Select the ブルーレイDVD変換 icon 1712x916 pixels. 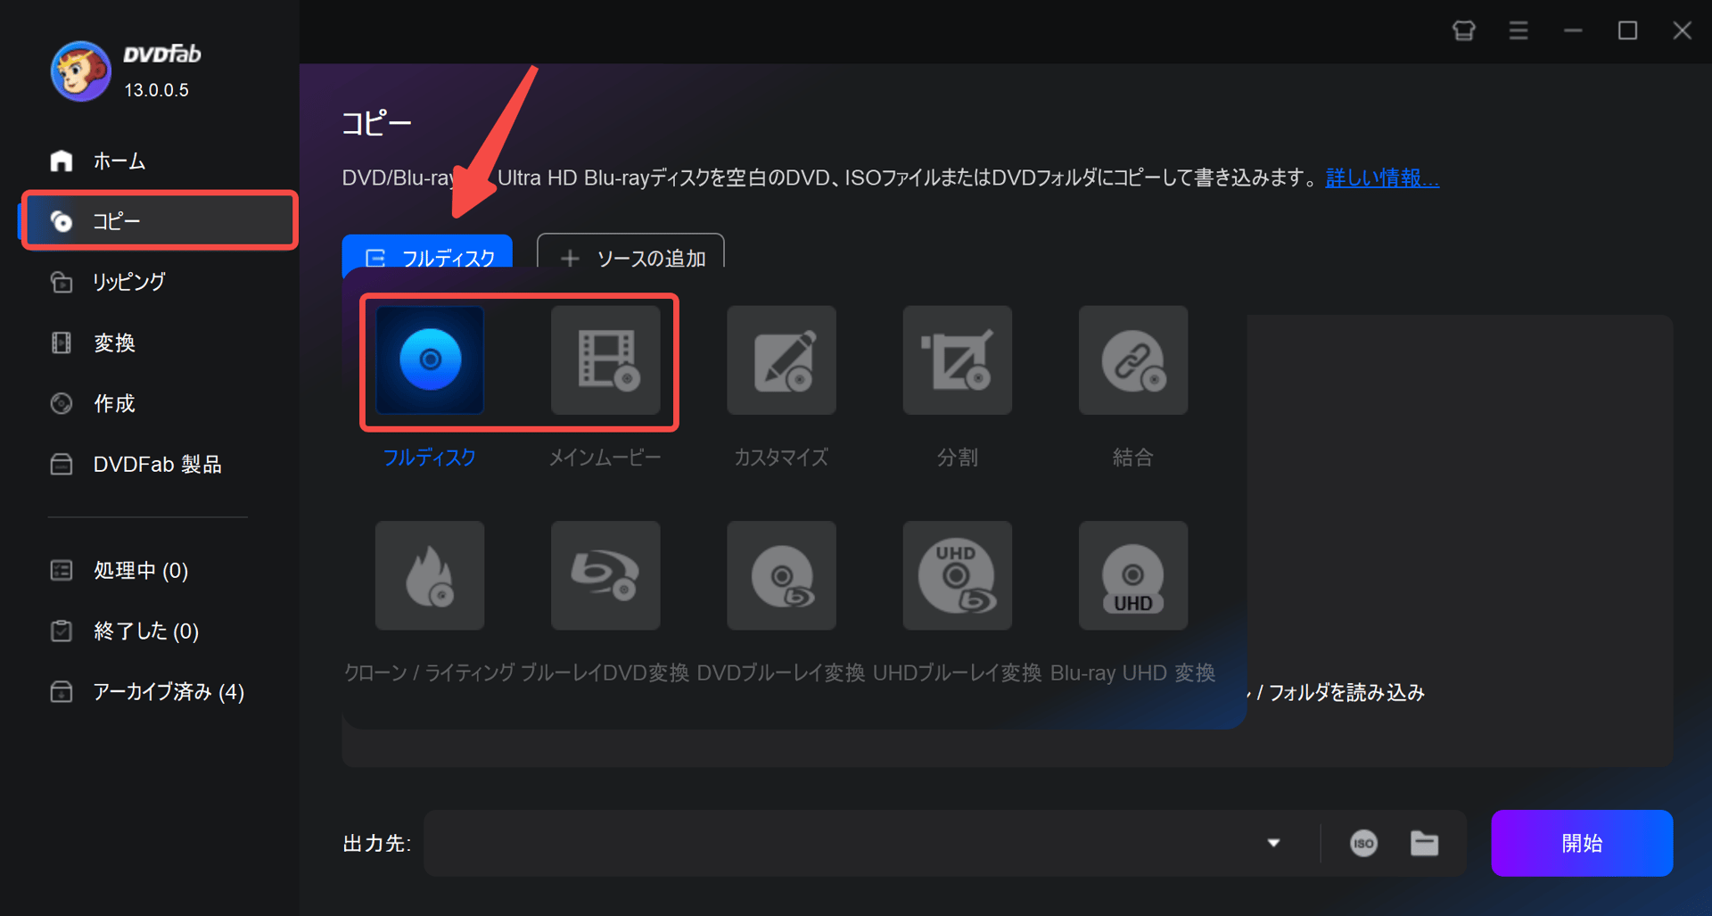(605, 575)
